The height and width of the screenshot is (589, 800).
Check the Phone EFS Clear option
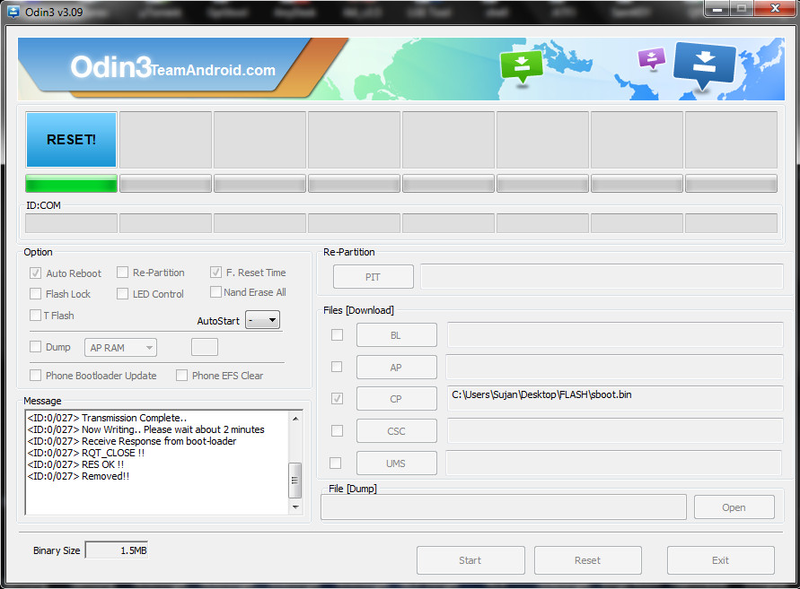coord(181,376)
